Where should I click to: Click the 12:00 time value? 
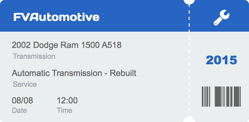pyautogui.click(x=67, y=100)
